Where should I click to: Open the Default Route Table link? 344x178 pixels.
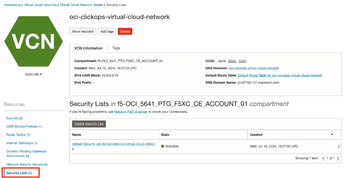[280, 75]
